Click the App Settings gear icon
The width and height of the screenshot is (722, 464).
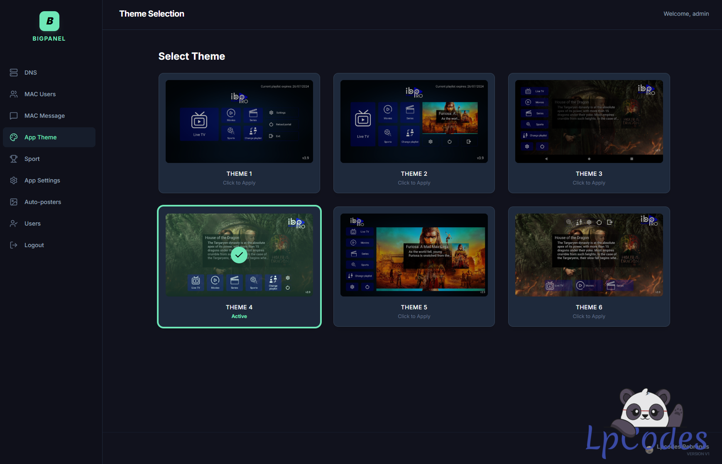(14, 180)
